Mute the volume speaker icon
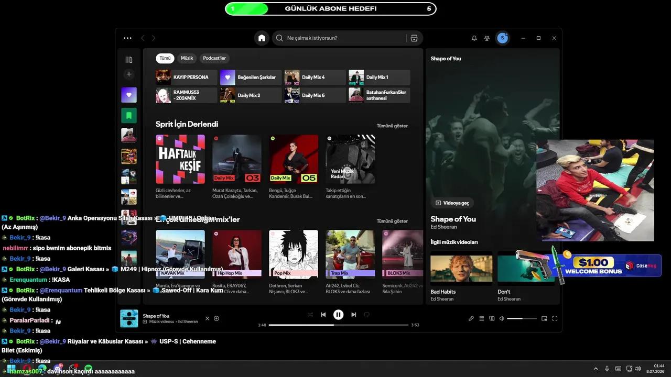Screen dimensions: 671x377 pos(502,318)
